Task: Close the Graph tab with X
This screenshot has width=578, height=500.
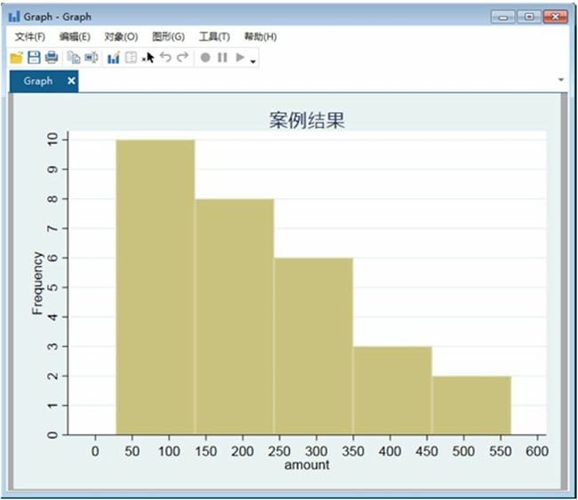Action: tap(71, 81)
